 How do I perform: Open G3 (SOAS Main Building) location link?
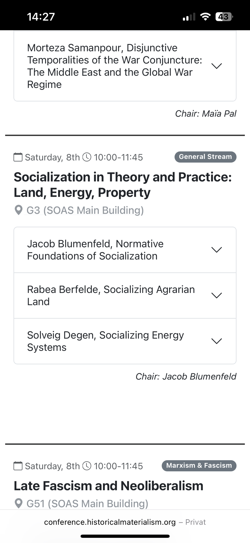(x=85, y=210)
